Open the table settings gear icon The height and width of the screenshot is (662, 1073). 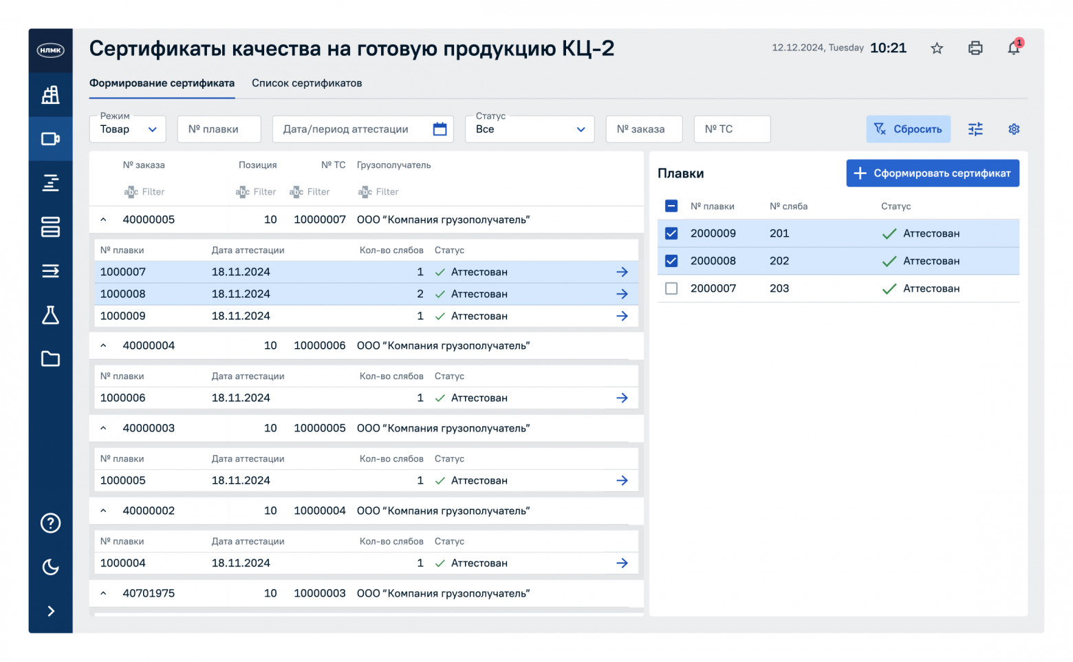[x=1014, y=129]
